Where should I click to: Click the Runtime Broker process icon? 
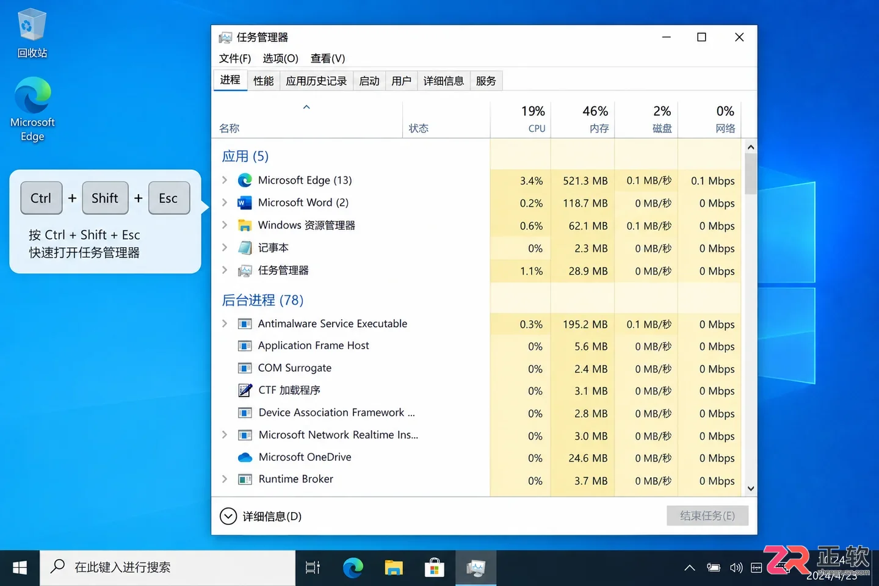tap(245, 480)
